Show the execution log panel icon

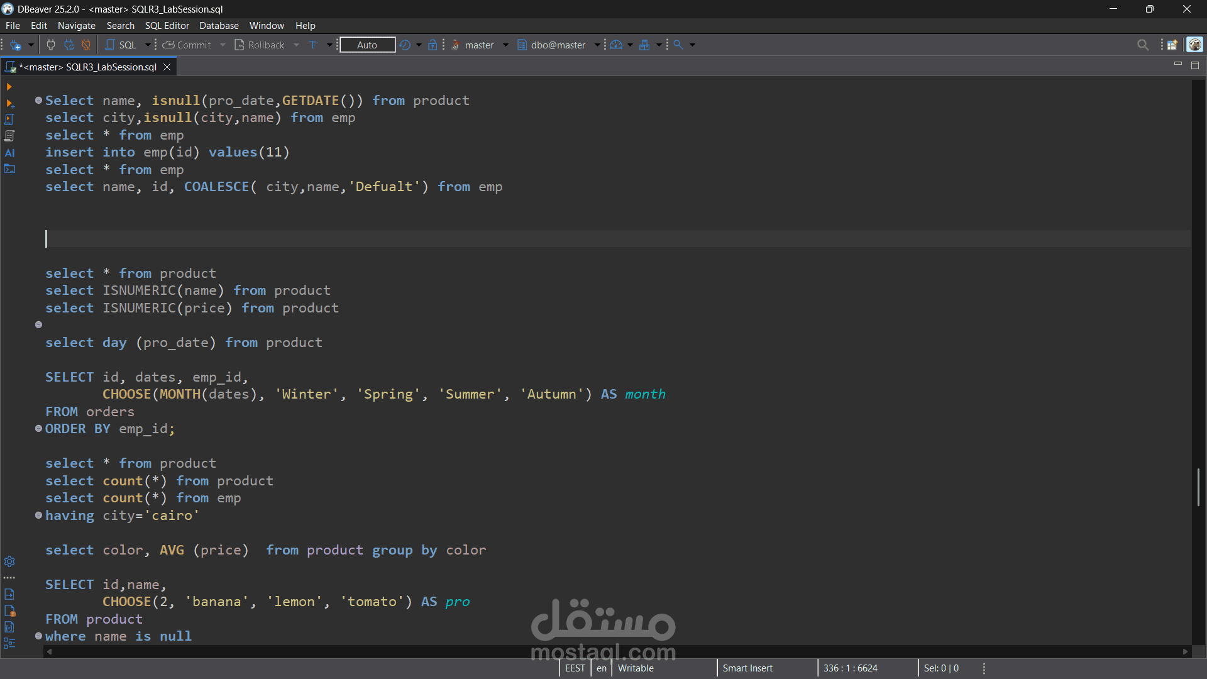point(9,610)
